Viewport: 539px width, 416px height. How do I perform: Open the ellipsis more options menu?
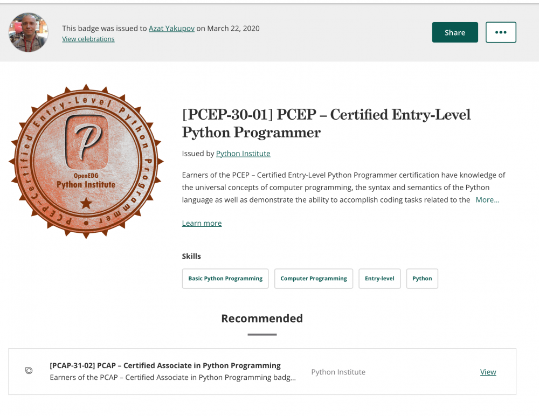click(x=501, y=32)
